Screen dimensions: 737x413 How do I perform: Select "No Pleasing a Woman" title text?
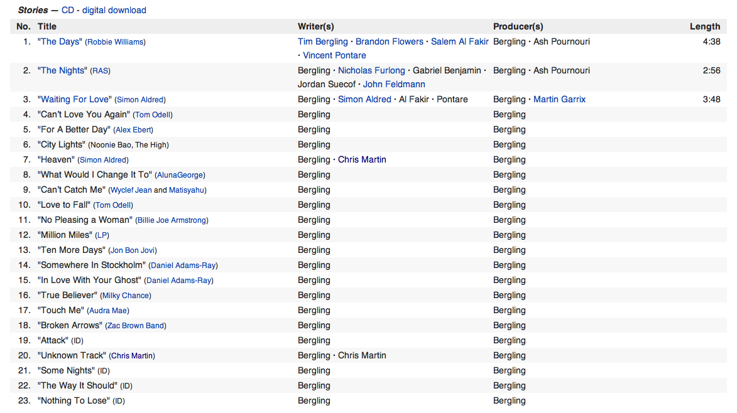(85, 220)
